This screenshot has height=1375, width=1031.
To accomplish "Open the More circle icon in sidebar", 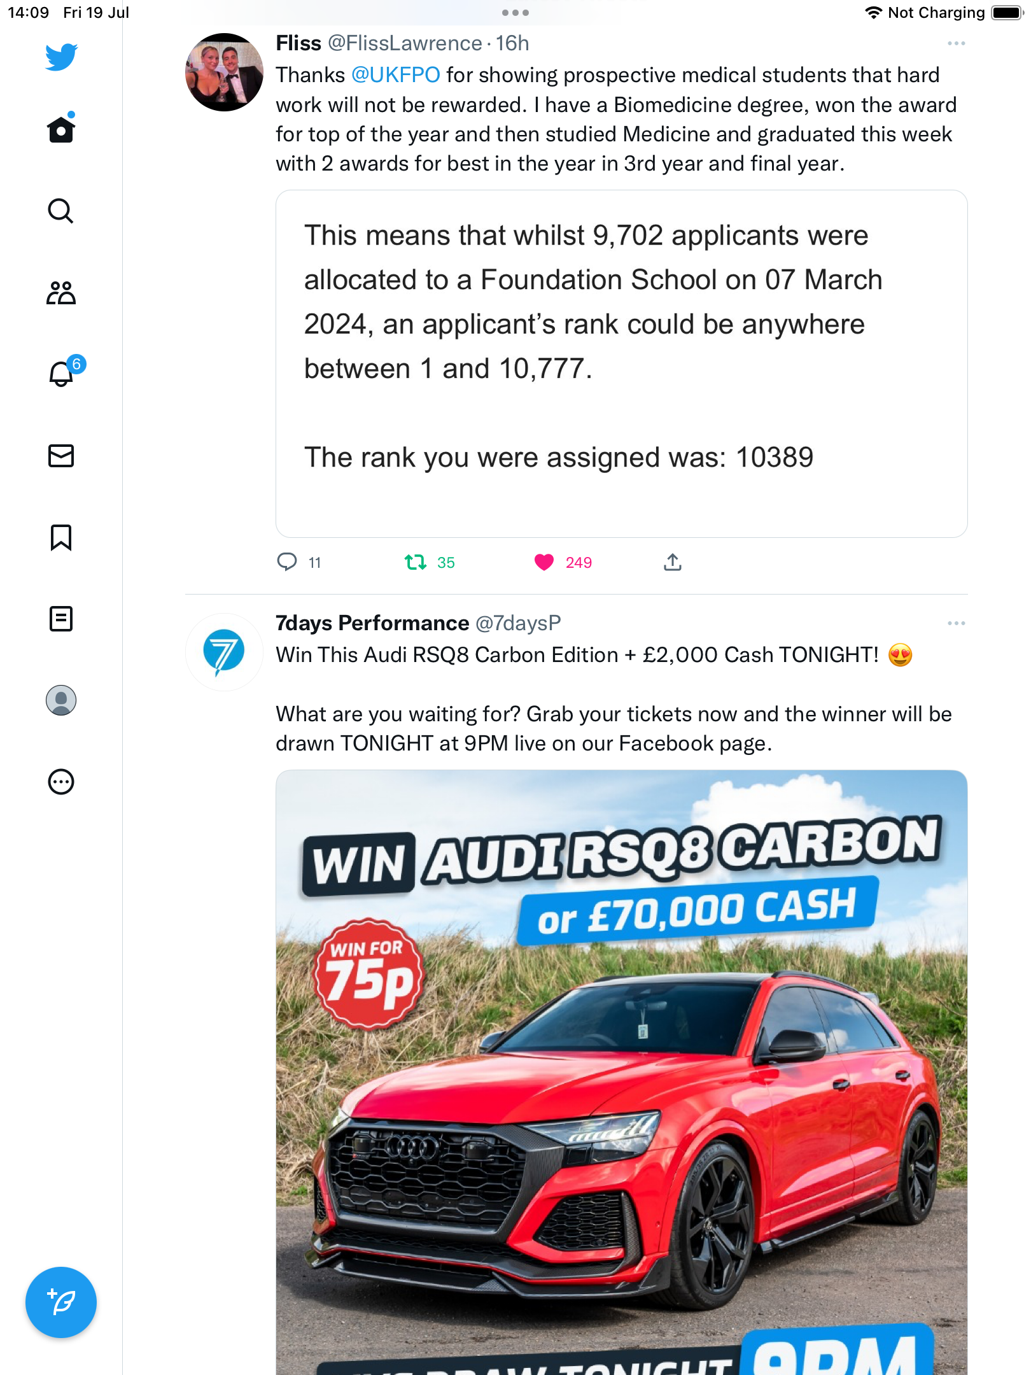I will coord(61,782).
